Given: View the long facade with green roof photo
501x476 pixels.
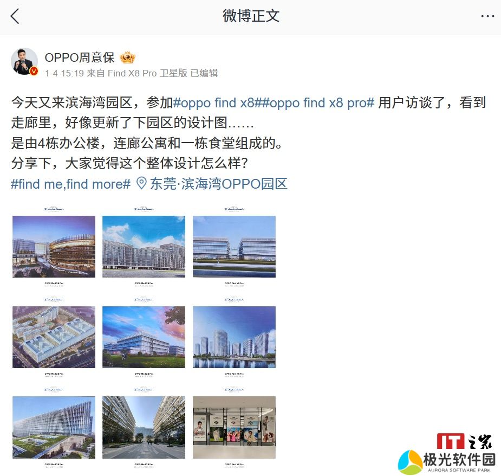Looking at the screenshot, I should click(x=54, y=427).
